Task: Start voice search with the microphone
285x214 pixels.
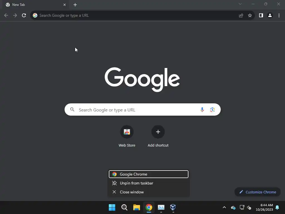Action: coord(202,110)
